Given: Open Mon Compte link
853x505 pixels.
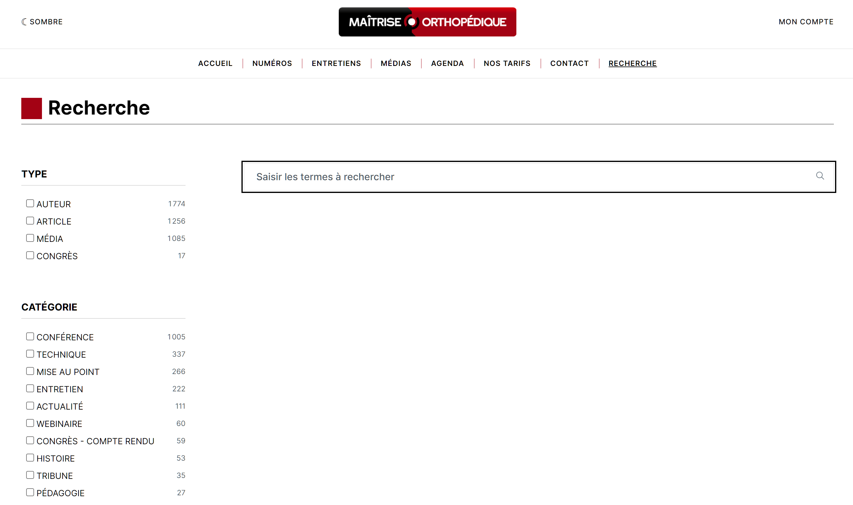Looking at the screenshot, I should [x=806, y=22].
